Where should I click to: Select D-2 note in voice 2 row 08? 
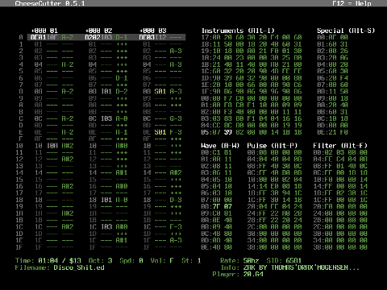[x=122, y=92]
